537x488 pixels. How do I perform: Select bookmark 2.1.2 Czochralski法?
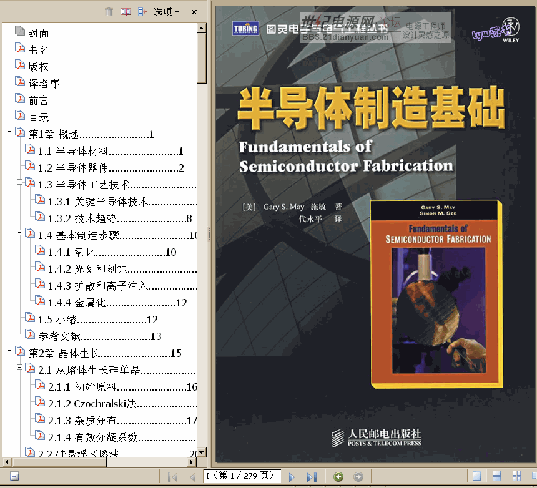(122, 404)
